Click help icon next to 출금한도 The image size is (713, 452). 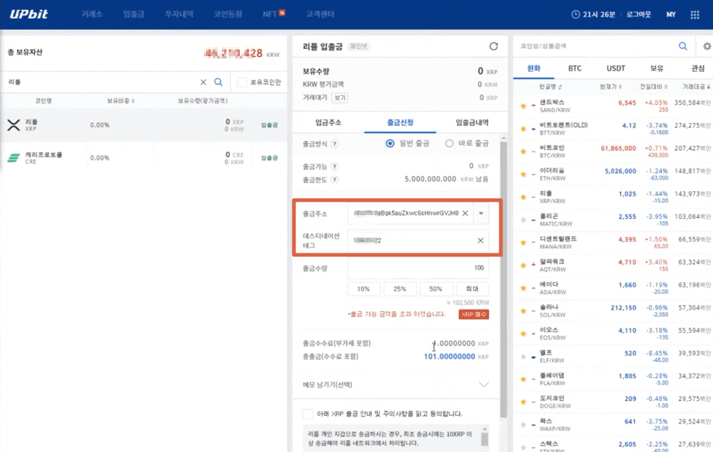pyautogui.click(x=334, y=180)
